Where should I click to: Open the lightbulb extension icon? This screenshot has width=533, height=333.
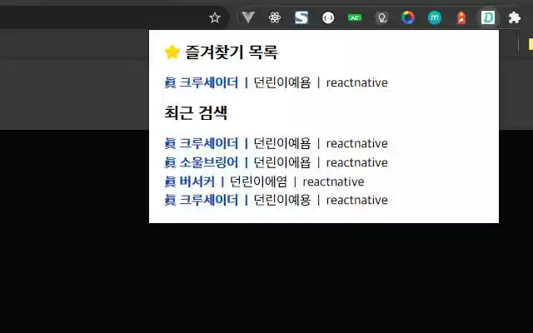click(381, 17)
